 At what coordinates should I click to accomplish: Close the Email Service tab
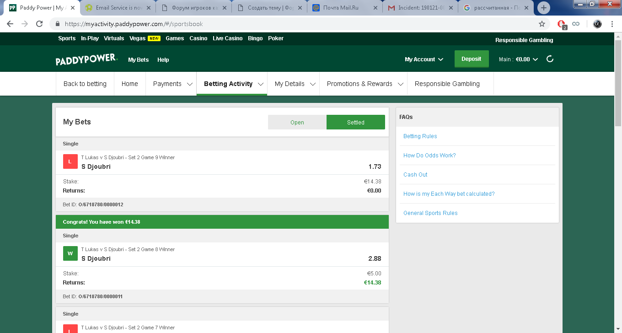[x=148, y=8]
